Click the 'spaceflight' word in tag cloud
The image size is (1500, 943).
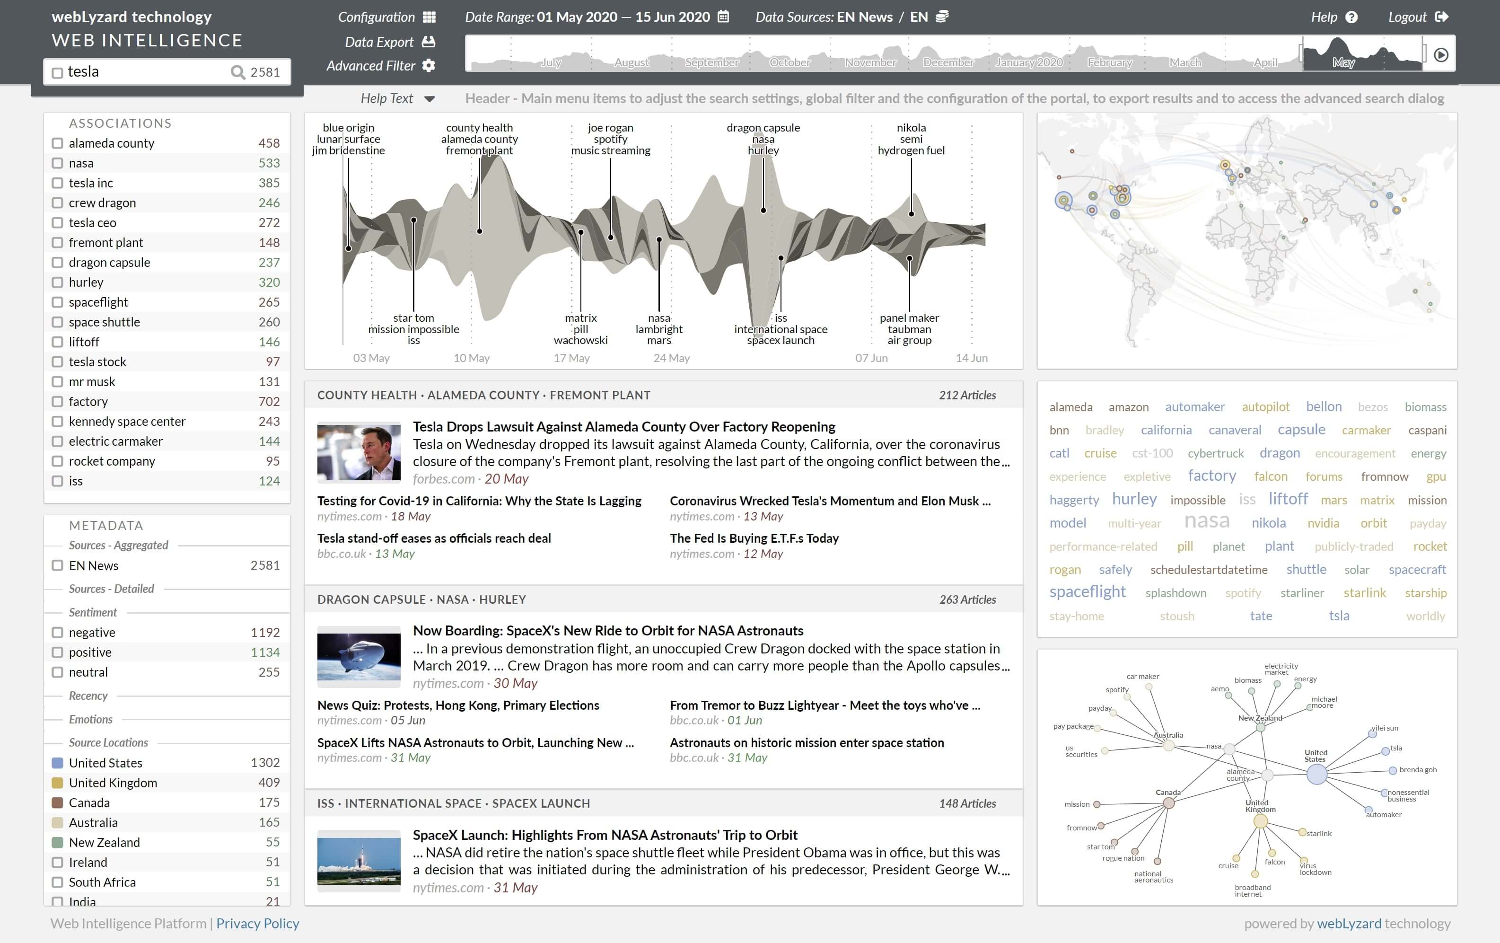[x=1087, y=591]
